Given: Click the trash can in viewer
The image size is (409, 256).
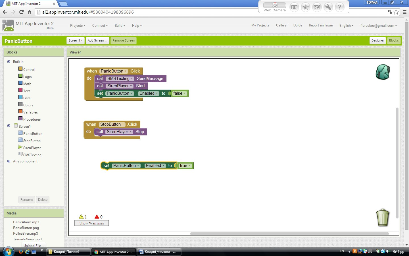Looking at the screenshot, I should [382, 218].
